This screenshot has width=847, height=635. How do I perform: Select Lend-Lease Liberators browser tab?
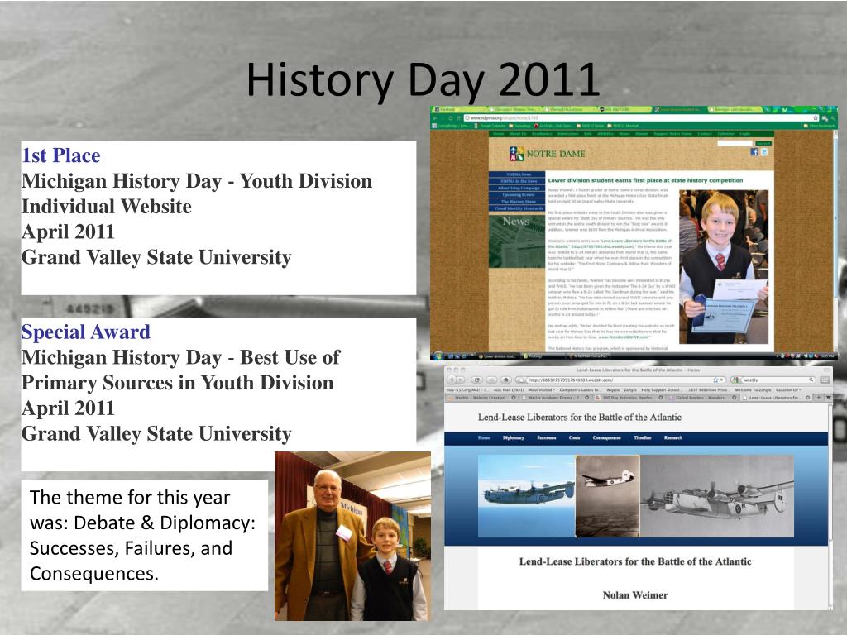(777, 398)
